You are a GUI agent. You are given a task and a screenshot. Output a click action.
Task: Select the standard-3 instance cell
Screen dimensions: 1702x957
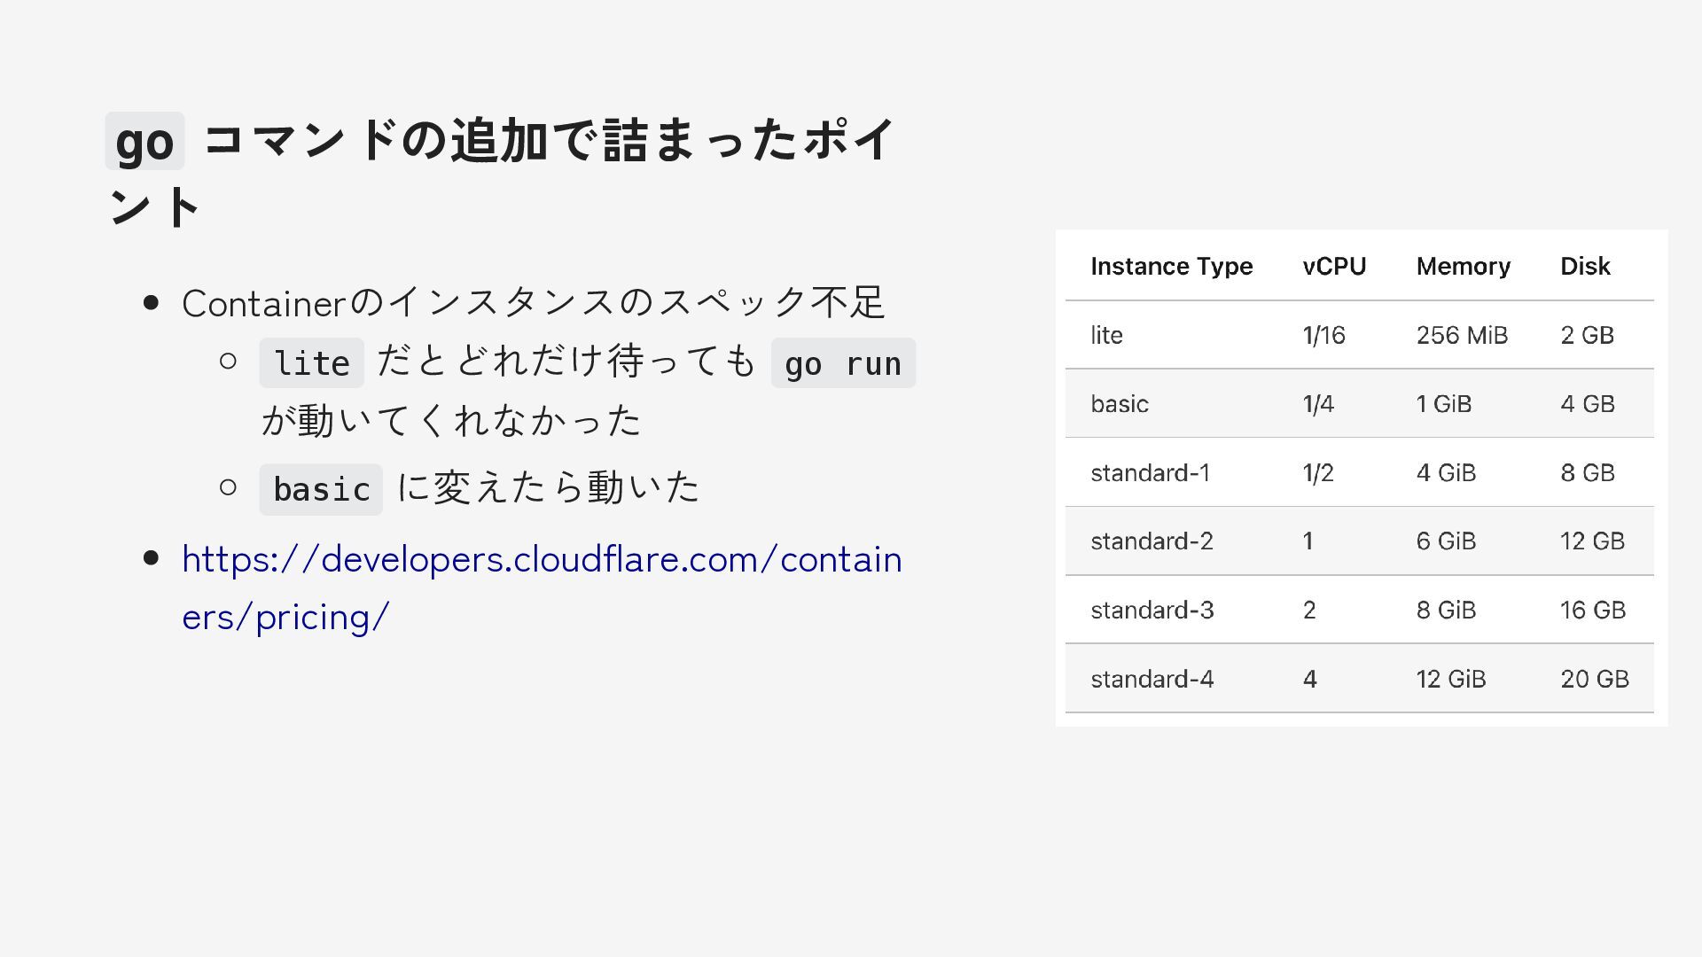(x=1152, y=611)
